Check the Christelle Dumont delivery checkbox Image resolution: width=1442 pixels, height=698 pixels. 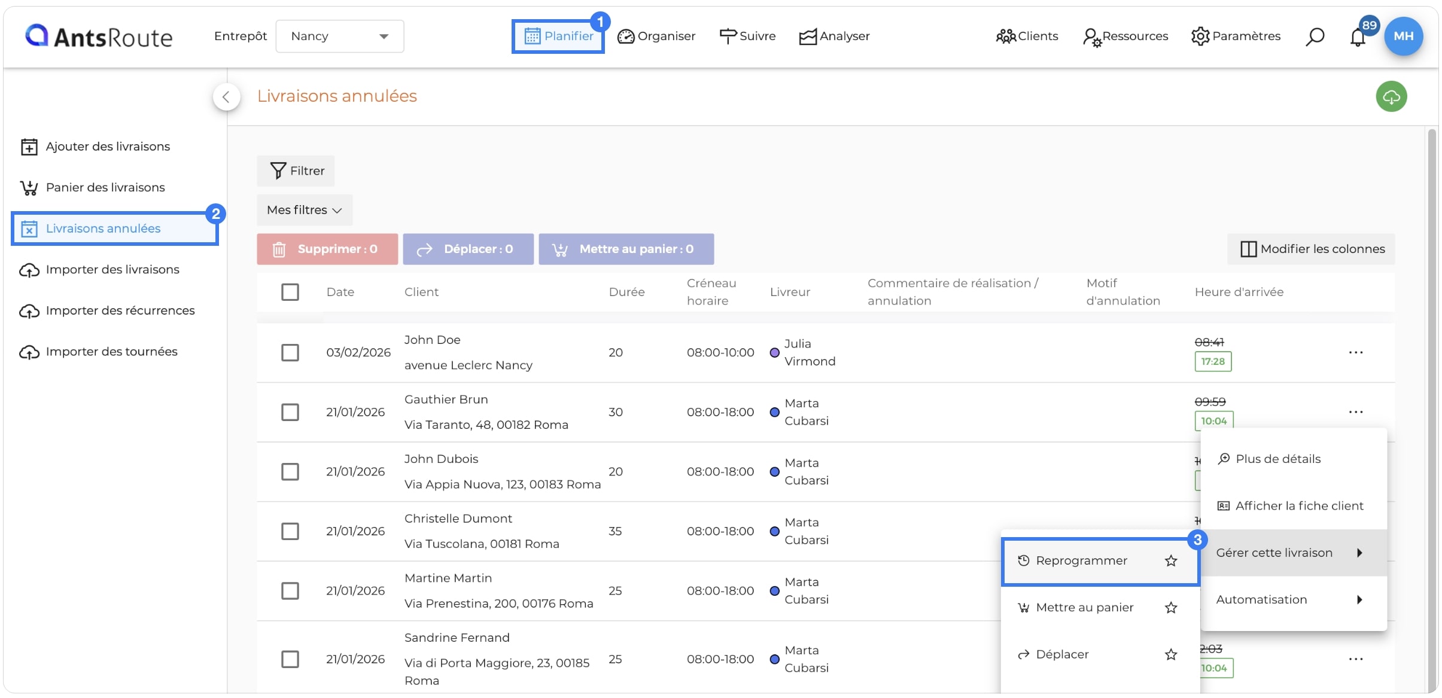pos(290,531)
